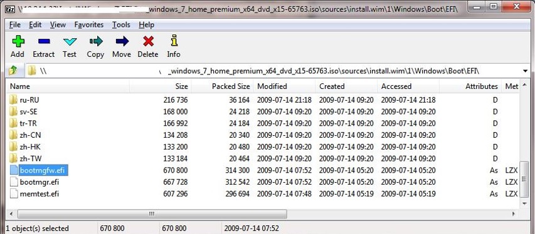This screenshot has height=234, width=535.
Task: Open the File menu
Action: tap(14, 24)
